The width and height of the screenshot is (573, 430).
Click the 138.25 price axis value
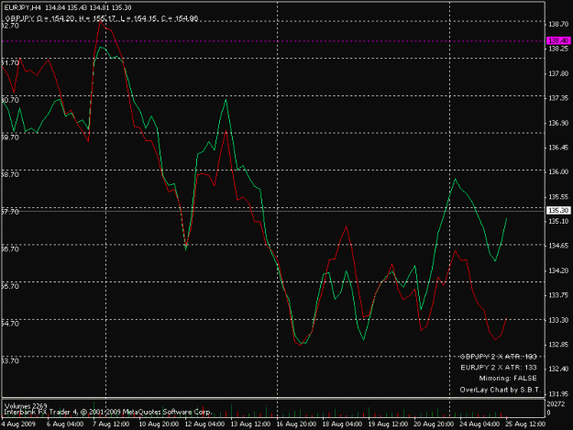tap(558, 49)
